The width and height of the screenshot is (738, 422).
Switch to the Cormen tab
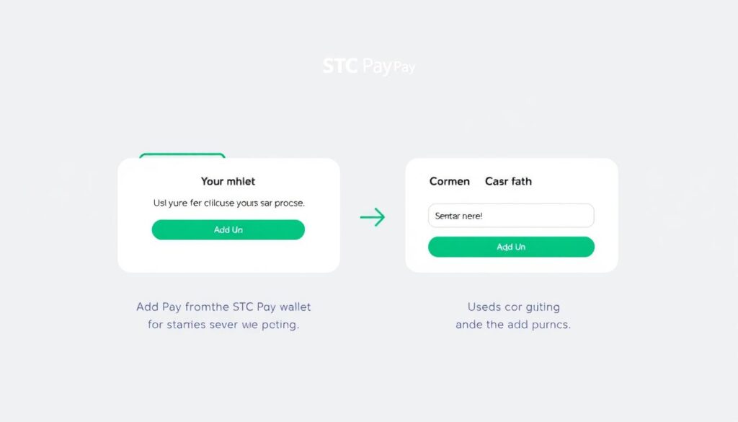pos(449,181)
